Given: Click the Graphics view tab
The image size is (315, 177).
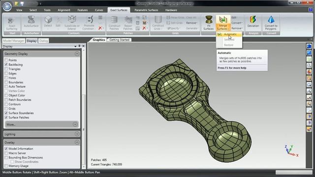Looking at the screenshot, I should tap(98, 40).
